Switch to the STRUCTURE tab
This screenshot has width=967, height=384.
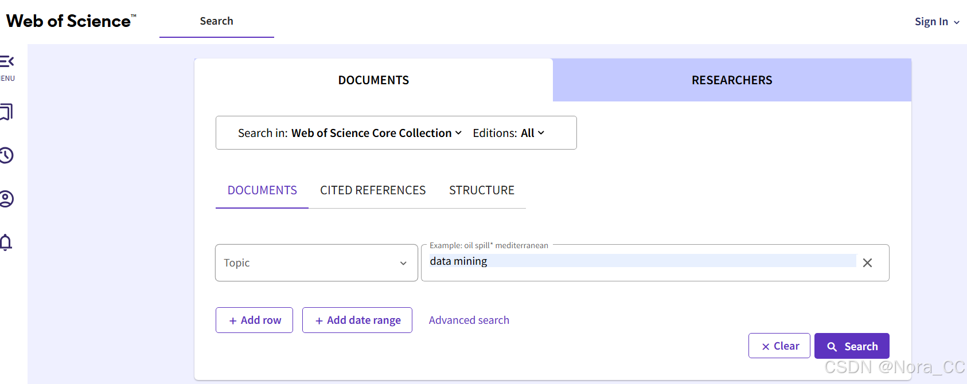pyautogui.click(x=481, y=190)
